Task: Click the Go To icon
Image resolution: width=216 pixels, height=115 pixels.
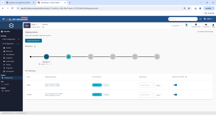Action: tap(187, 25)
